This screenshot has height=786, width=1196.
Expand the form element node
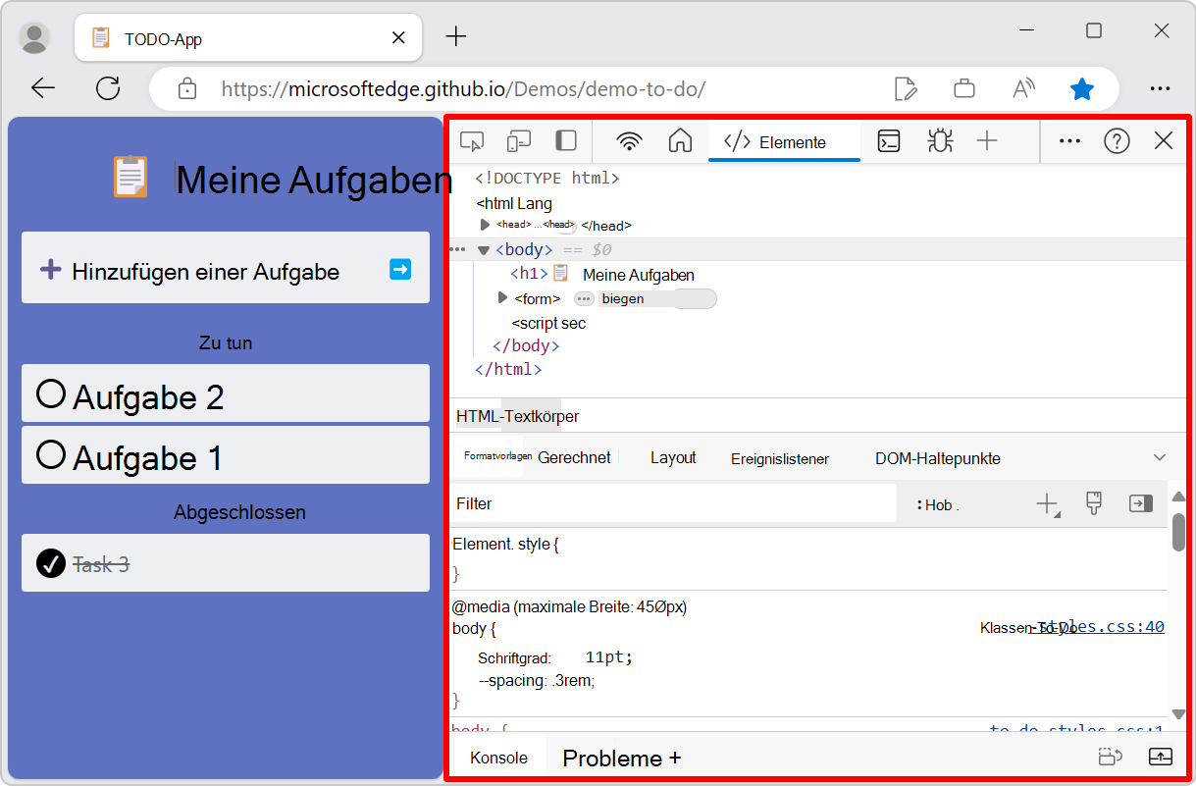pyautogui.click(x=502, y=298)
